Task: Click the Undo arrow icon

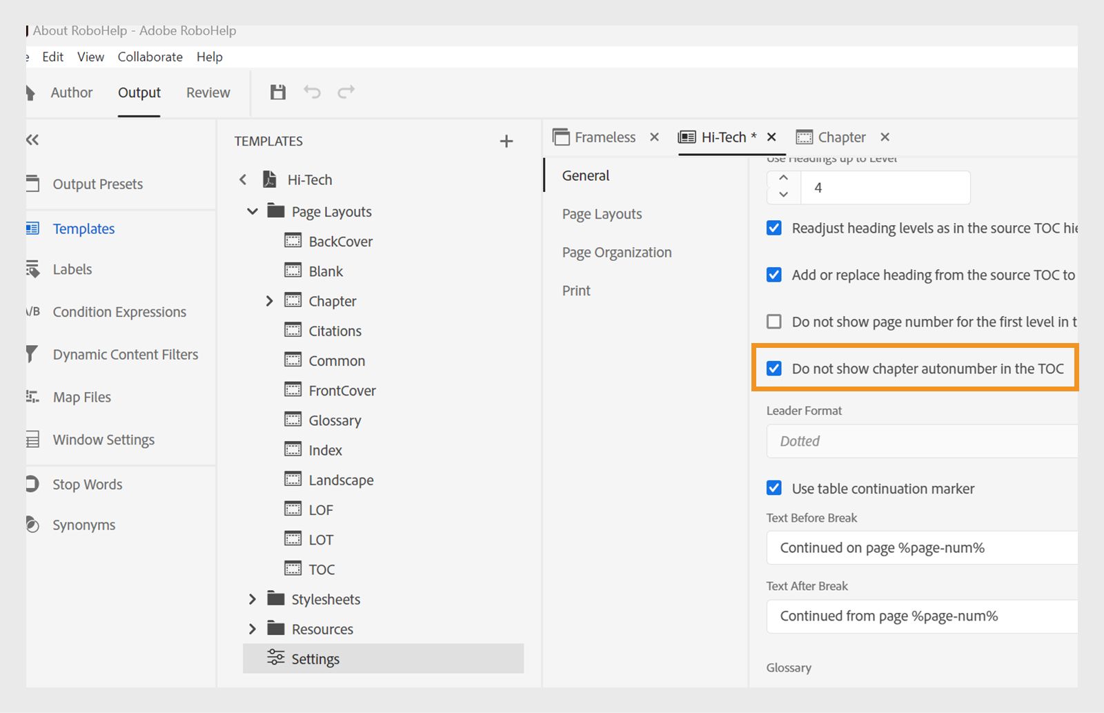Action: click(x=312, y=92)
